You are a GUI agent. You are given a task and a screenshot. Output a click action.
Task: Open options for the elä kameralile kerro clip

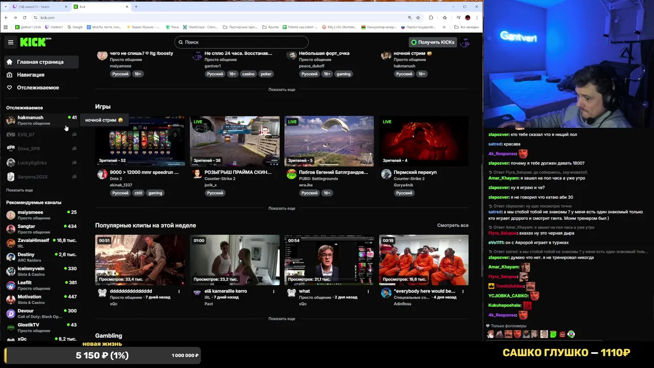(x=273, y=291)
